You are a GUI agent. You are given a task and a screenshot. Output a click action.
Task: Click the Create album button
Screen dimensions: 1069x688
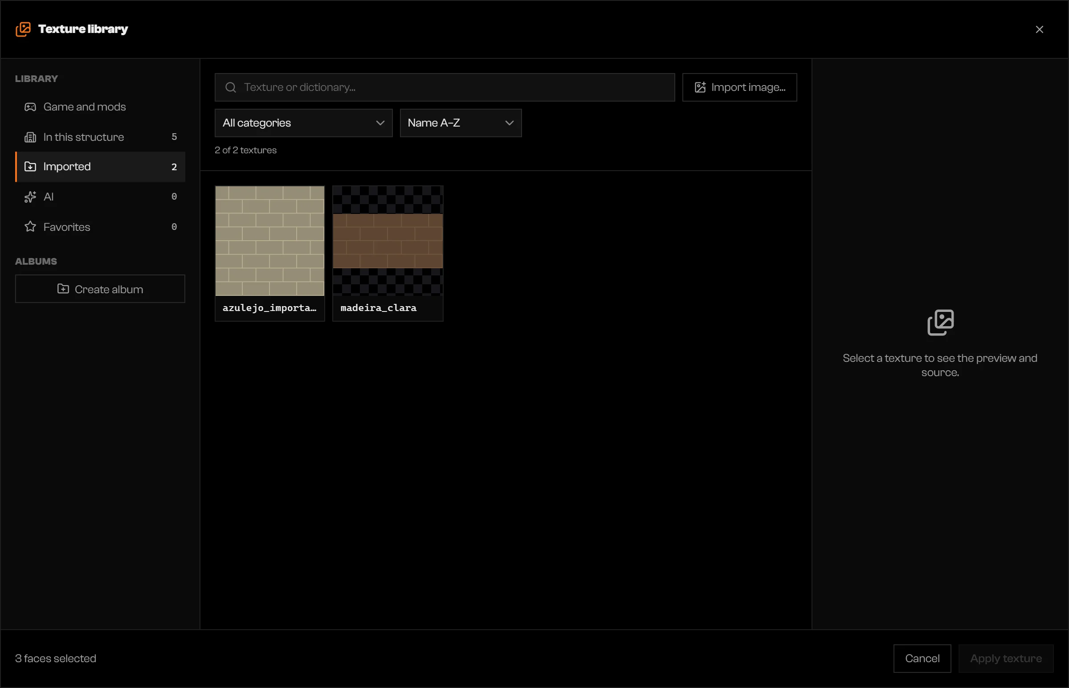(100, 289)
